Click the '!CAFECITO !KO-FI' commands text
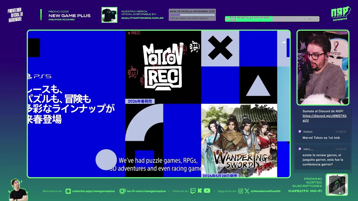The width and height of the screenshot is (358, 201). coord(305,191)
